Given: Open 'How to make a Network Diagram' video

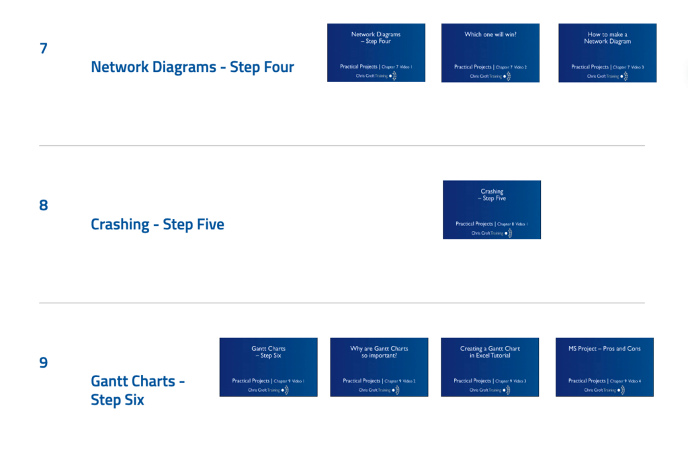Looking at the screenshot, I should point(607,52).
